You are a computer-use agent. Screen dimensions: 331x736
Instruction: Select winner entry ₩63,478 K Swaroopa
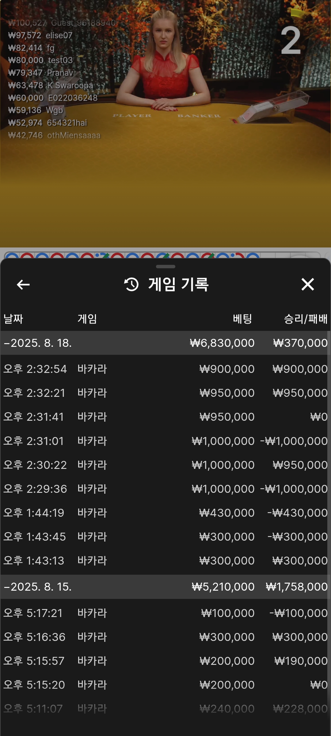click(x=51, y=85)
